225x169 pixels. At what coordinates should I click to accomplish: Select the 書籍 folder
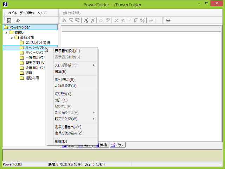tap(29, 73)
